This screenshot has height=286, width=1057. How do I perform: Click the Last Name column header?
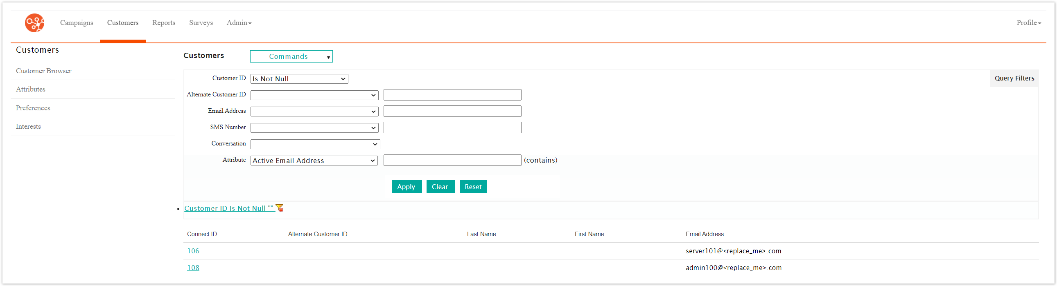pos(481,235)
